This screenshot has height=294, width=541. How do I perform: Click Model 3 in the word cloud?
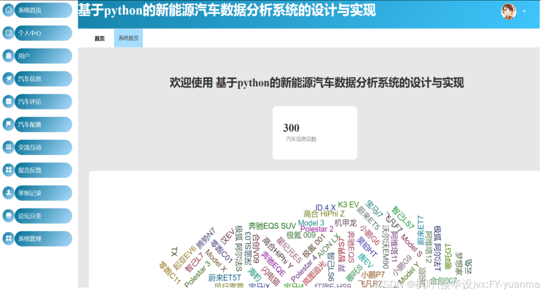click(x=311, y=223)
